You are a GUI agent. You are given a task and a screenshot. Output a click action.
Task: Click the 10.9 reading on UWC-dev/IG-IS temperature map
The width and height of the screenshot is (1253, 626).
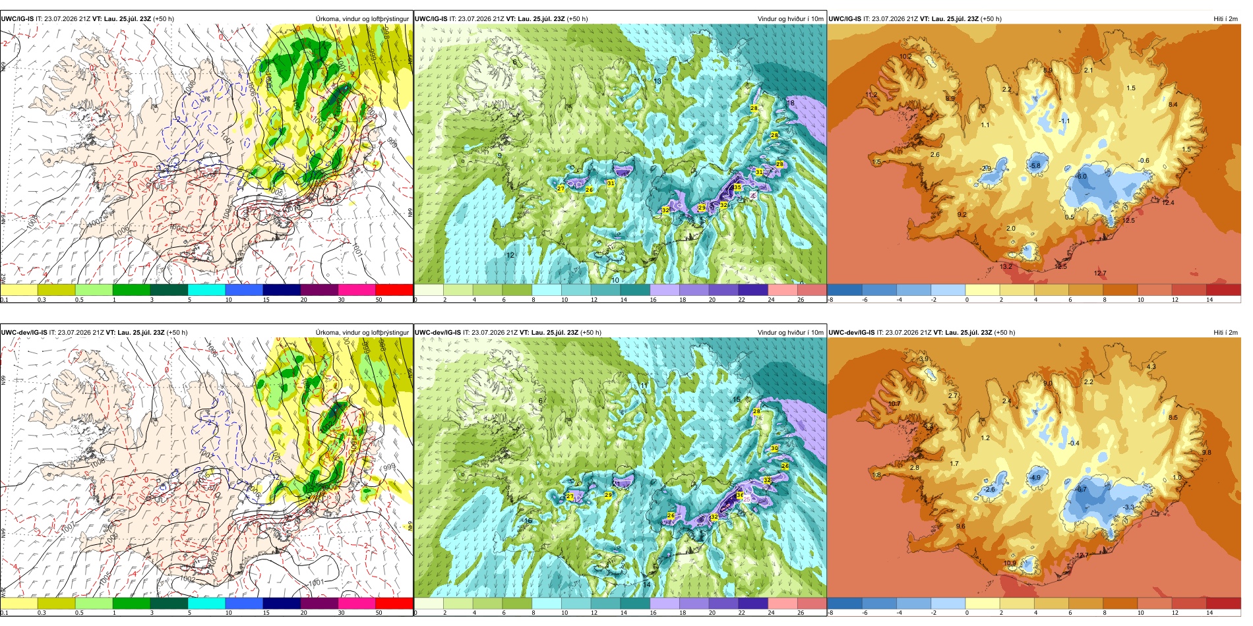(1010, 564)
